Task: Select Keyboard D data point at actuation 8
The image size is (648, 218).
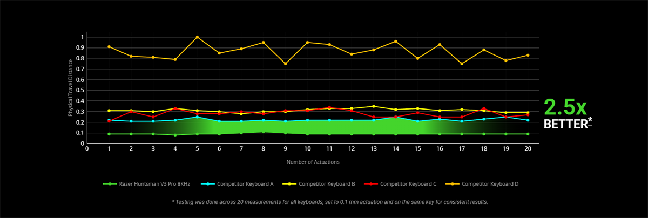Action: click(264, 42)
